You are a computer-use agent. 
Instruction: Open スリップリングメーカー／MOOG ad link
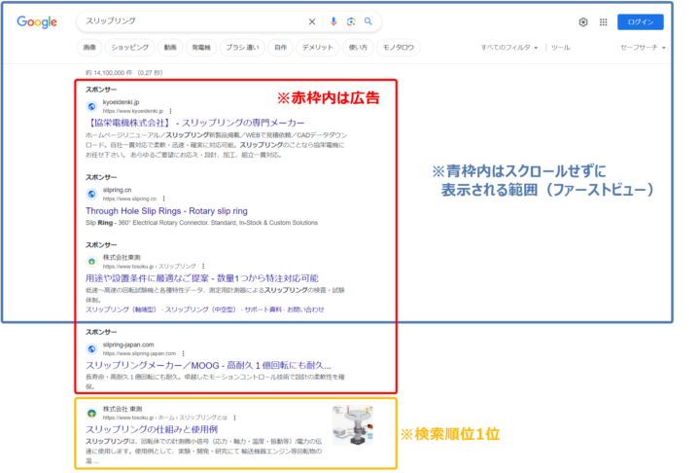pyautogui.click(x=208, y=365)
